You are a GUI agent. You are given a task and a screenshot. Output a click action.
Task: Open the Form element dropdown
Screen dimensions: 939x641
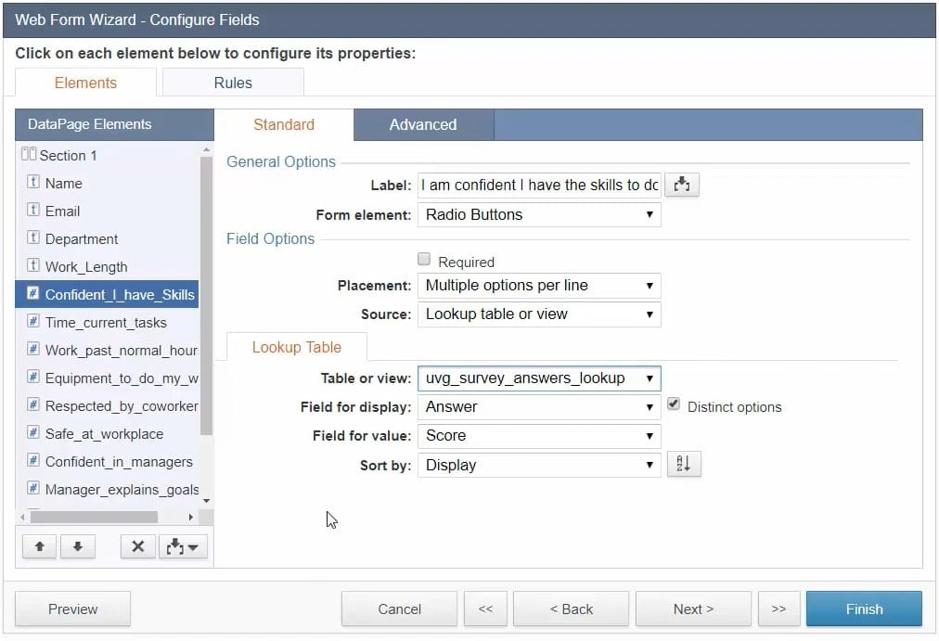539,214
